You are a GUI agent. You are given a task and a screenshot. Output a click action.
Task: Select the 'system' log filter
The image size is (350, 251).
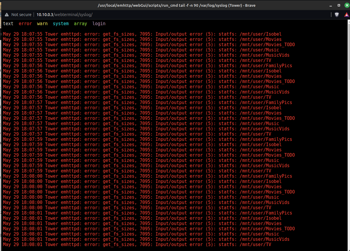point(61,23)
